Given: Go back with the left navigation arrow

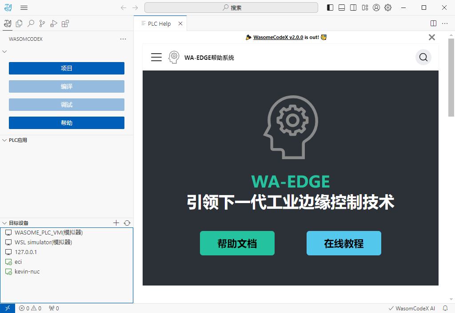Looking at the screenshot, I should (x=124, y=8).
